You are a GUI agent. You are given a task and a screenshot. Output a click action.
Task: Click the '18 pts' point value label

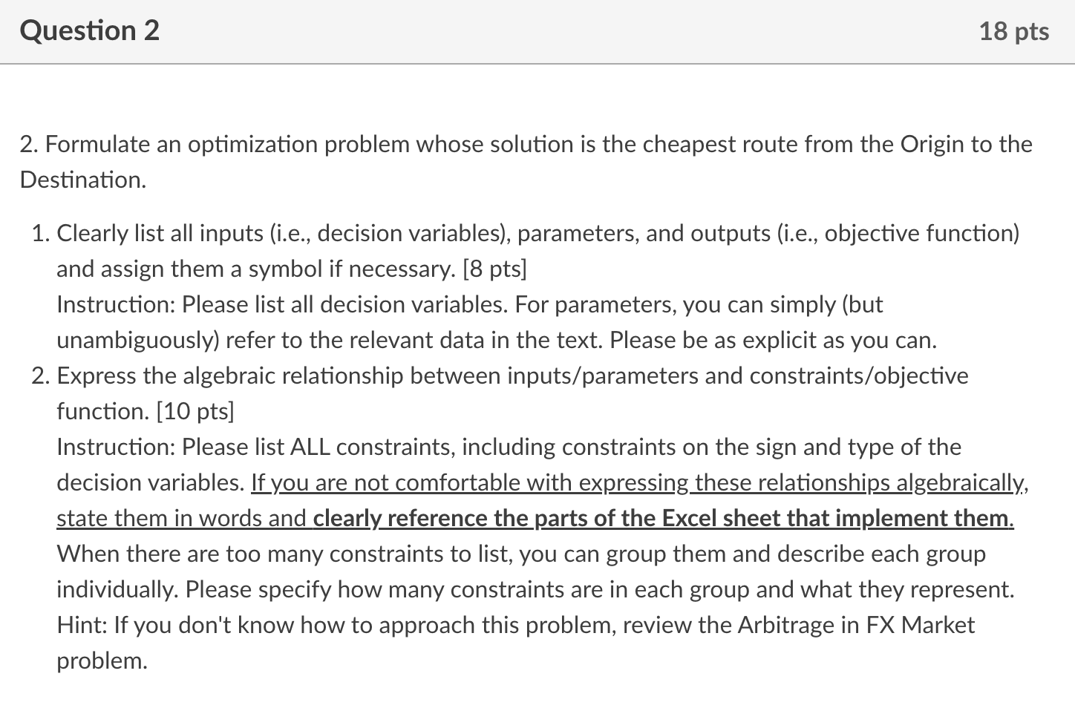(1013, 31)
